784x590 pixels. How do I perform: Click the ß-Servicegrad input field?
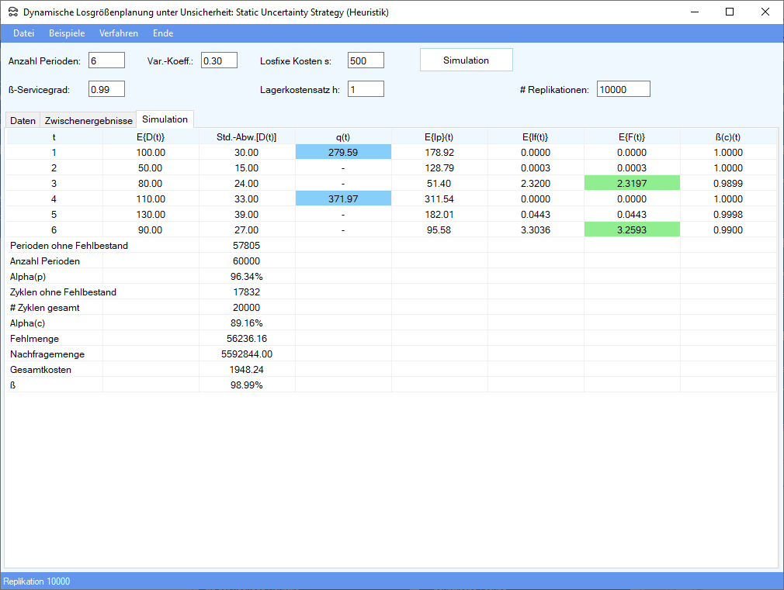(106, 89)
